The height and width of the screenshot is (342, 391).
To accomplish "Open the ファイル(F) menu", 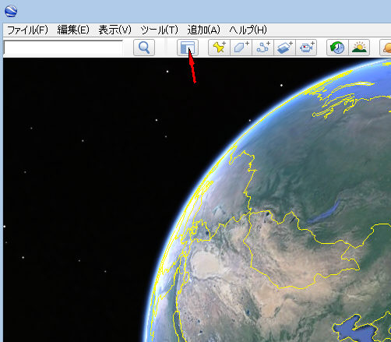I will [x=27, y=30].
